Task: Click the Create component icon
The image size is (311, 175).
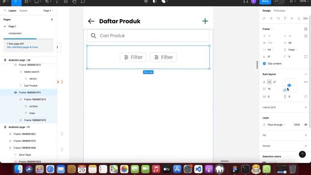Action: click(x=146, y=1)
